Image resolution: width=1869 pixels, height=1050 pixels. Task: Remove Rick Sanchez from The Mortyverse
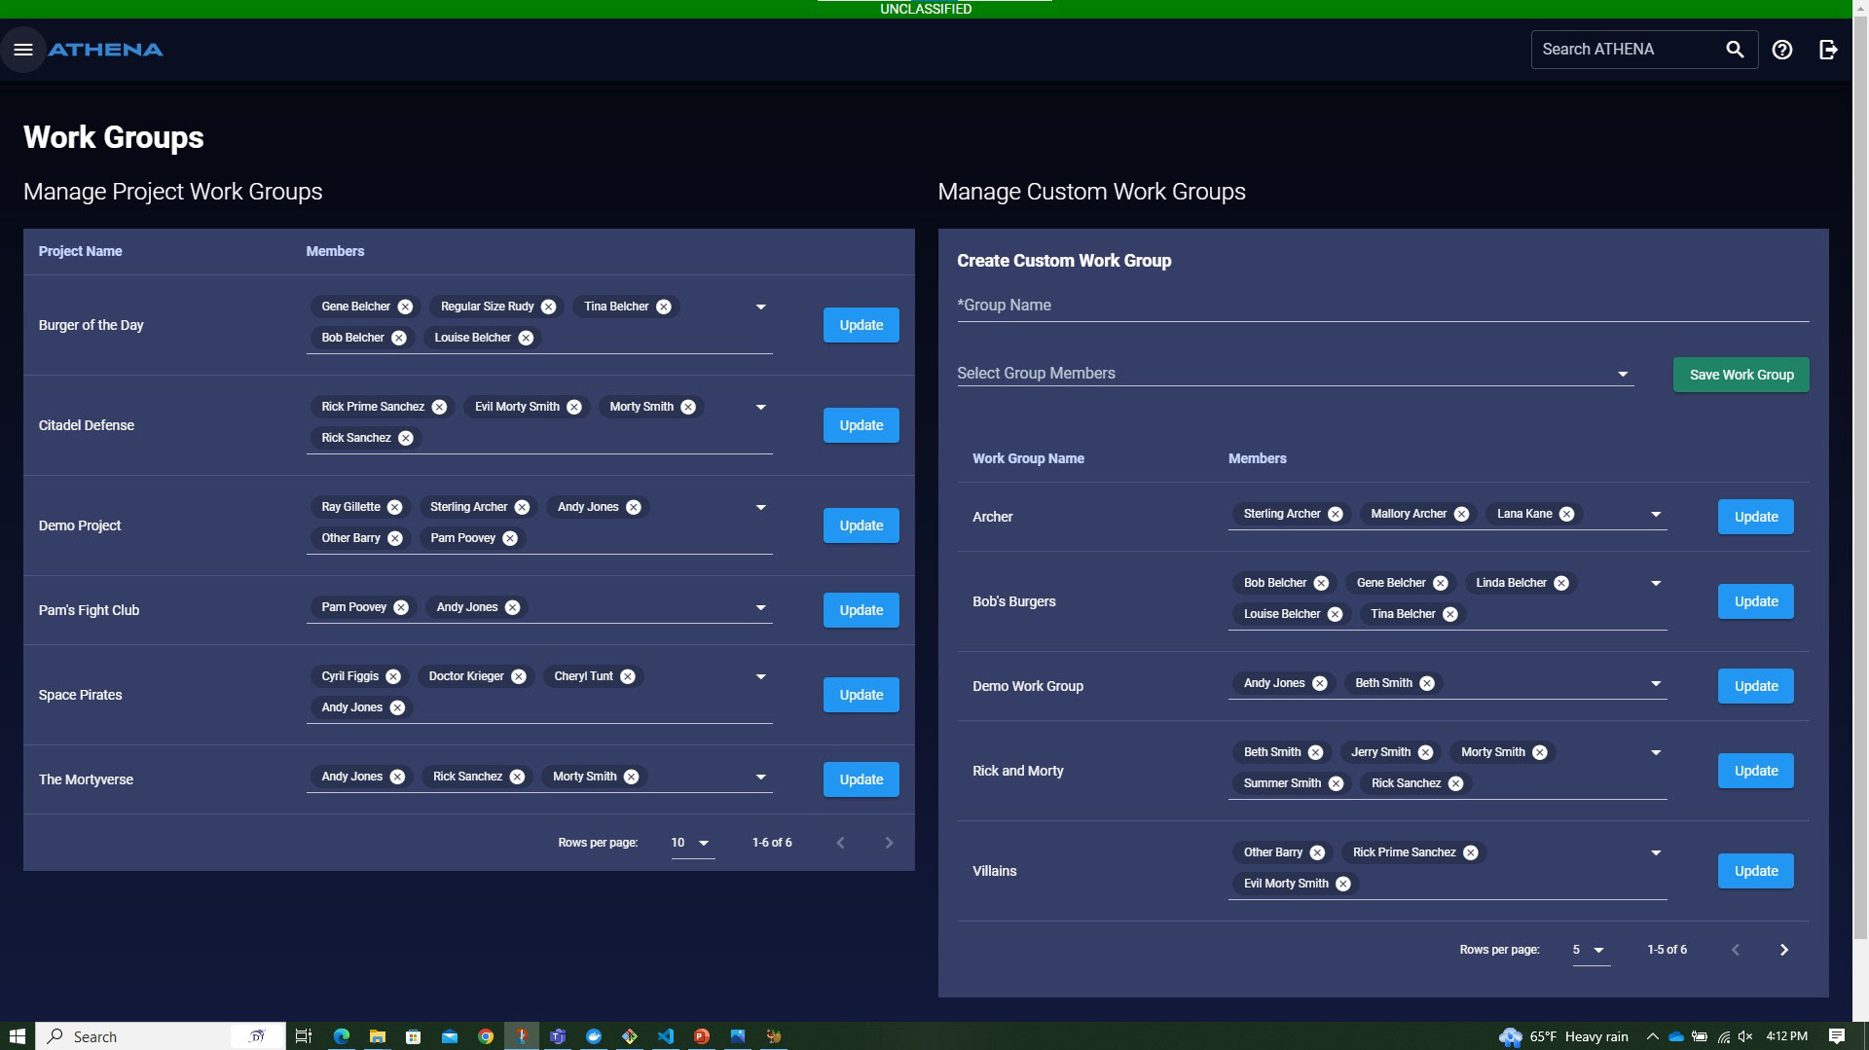pos(517,777)
